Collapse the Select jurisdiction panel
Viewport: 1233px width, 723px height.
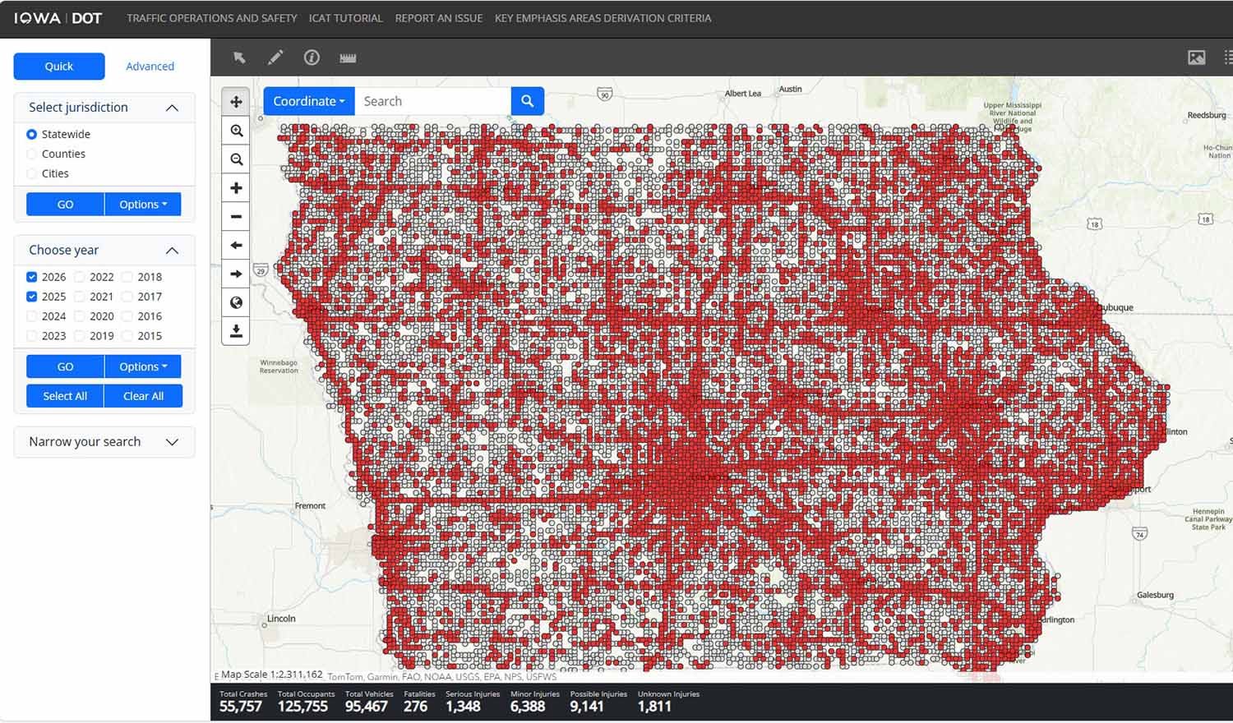(172, 108)
